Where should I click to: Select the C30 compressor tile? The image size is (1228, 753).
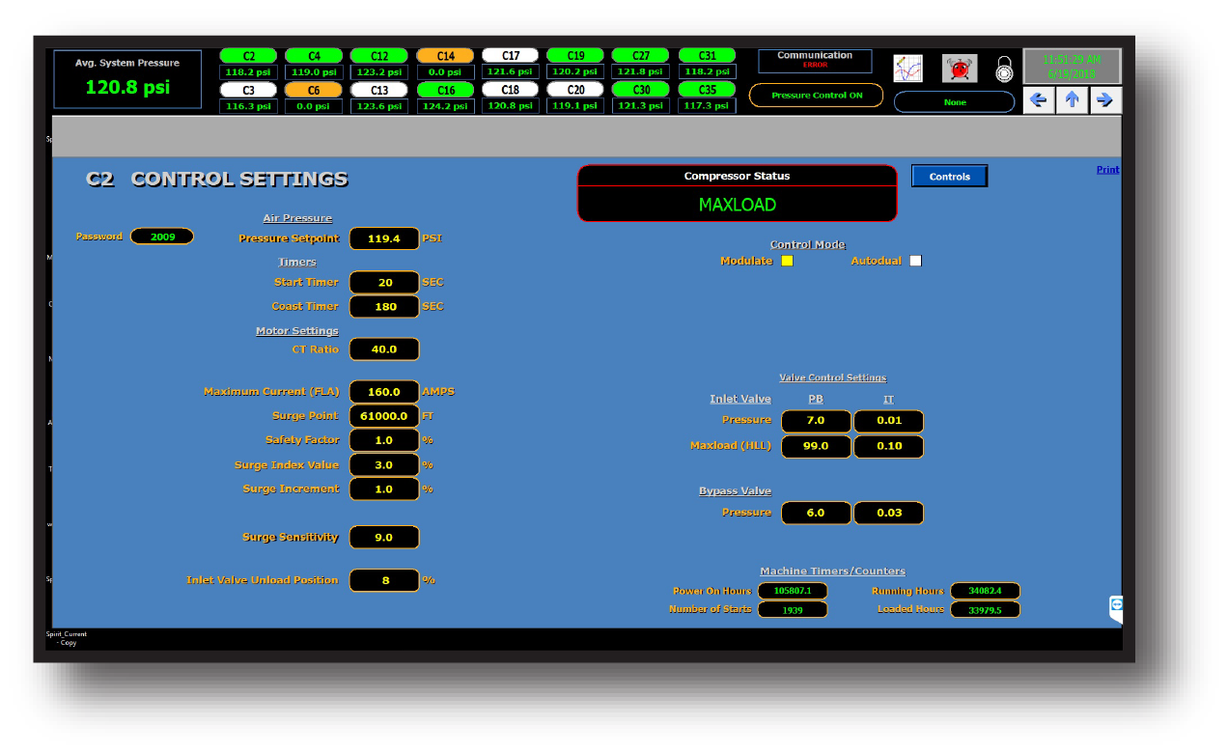coord(641,89)
